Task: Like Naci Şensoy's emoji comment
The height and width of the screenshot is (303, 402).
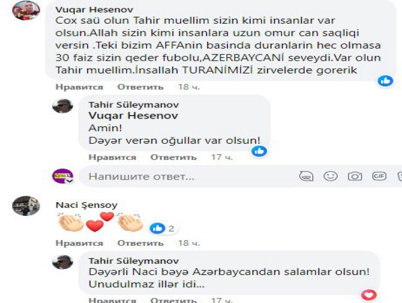Action: [x=79, y=243]
